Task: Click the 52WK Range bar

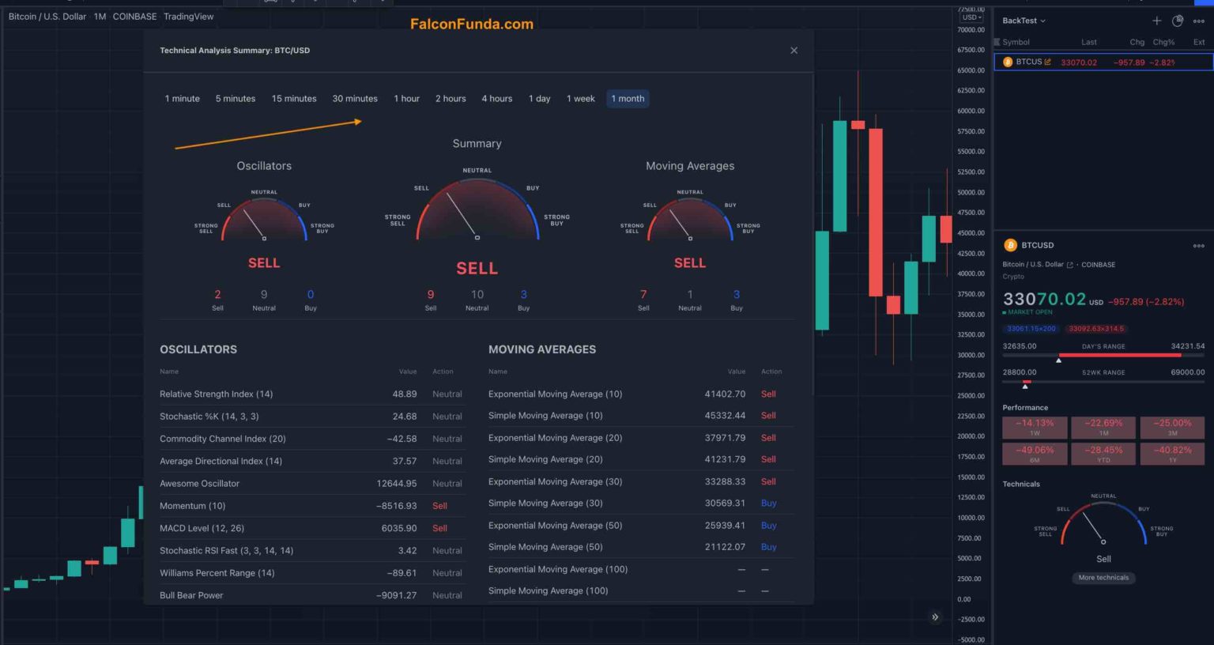Action: click(1103, 382)
